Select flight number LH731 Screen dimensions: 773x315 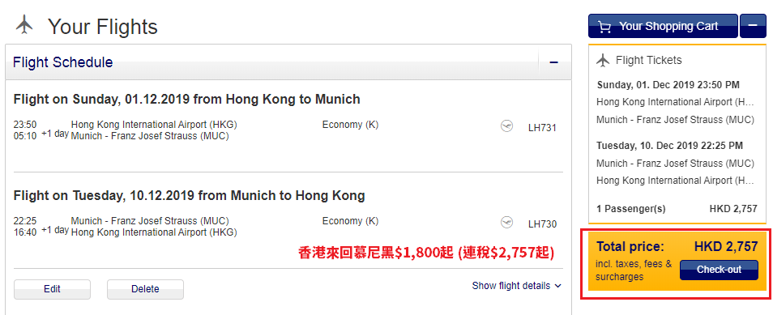click(542, 128)
